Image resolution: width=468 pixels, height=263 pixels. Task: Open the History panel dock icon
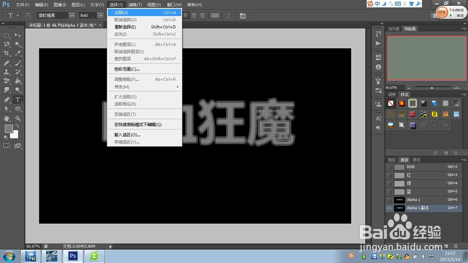point(379,33)
